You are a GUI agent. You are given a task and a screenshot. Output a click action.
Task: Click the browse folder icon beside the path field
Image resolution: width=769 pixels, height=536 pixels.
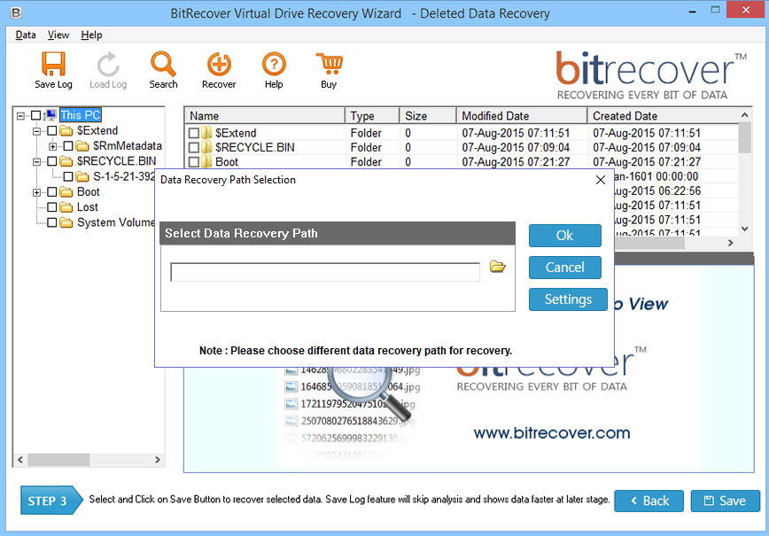coord(497,267)
